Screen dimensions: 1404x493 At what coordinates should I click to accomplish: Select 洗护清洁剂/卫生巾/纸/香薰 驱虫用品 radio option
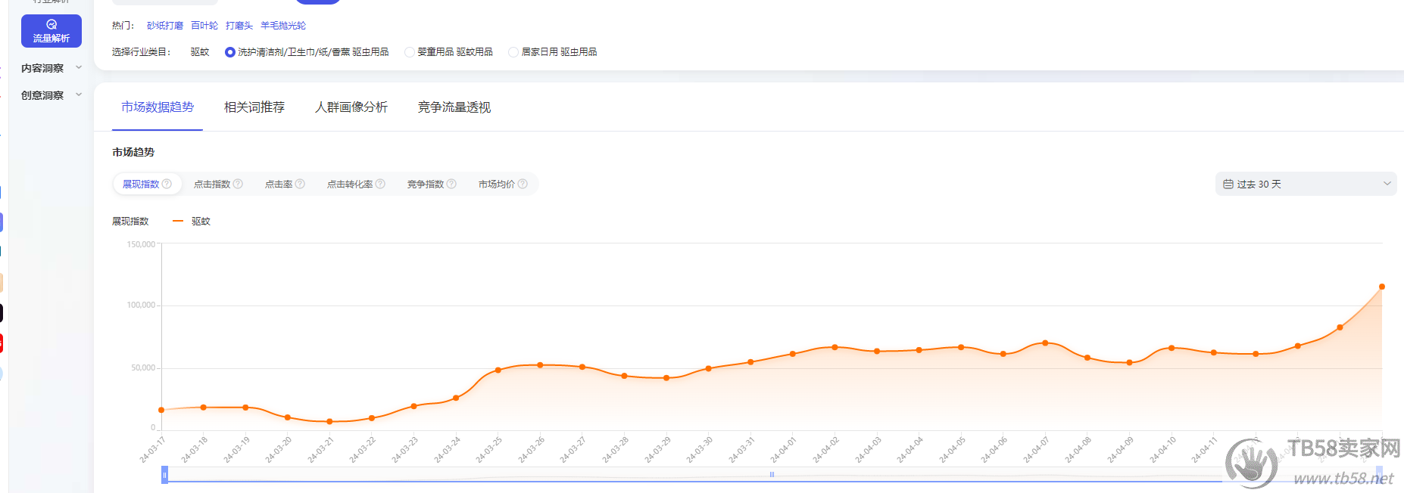pos(230,52)
